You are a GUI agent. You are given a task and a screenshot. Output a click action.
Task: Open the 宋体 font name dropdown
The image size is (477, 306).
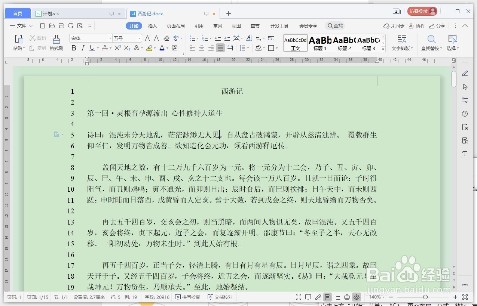(x=110, y=38)
